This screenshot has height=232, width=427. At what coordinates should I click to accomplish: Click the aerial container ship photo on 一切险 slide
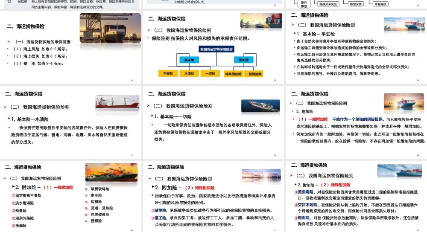pyautogui.click(x=260, y=106)
